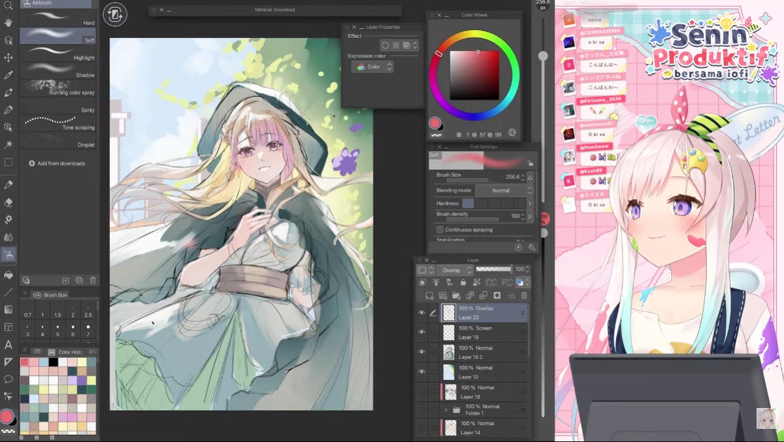
Task: Select the Decoration flower tool
Action: coord(8,220)
